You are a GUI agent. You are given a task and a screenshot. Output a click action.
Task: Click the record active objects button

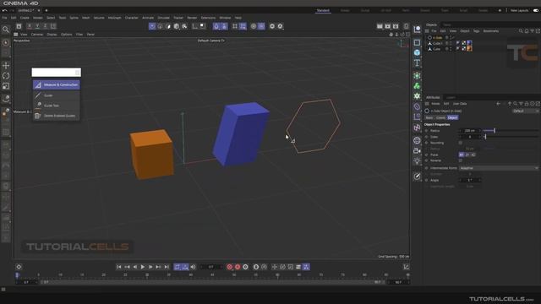(229, 267)
